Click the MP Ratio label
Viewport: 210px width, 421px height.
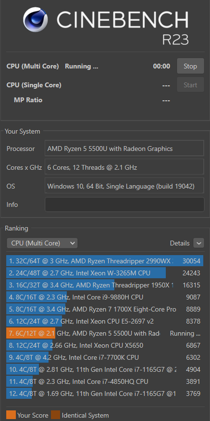28,100
